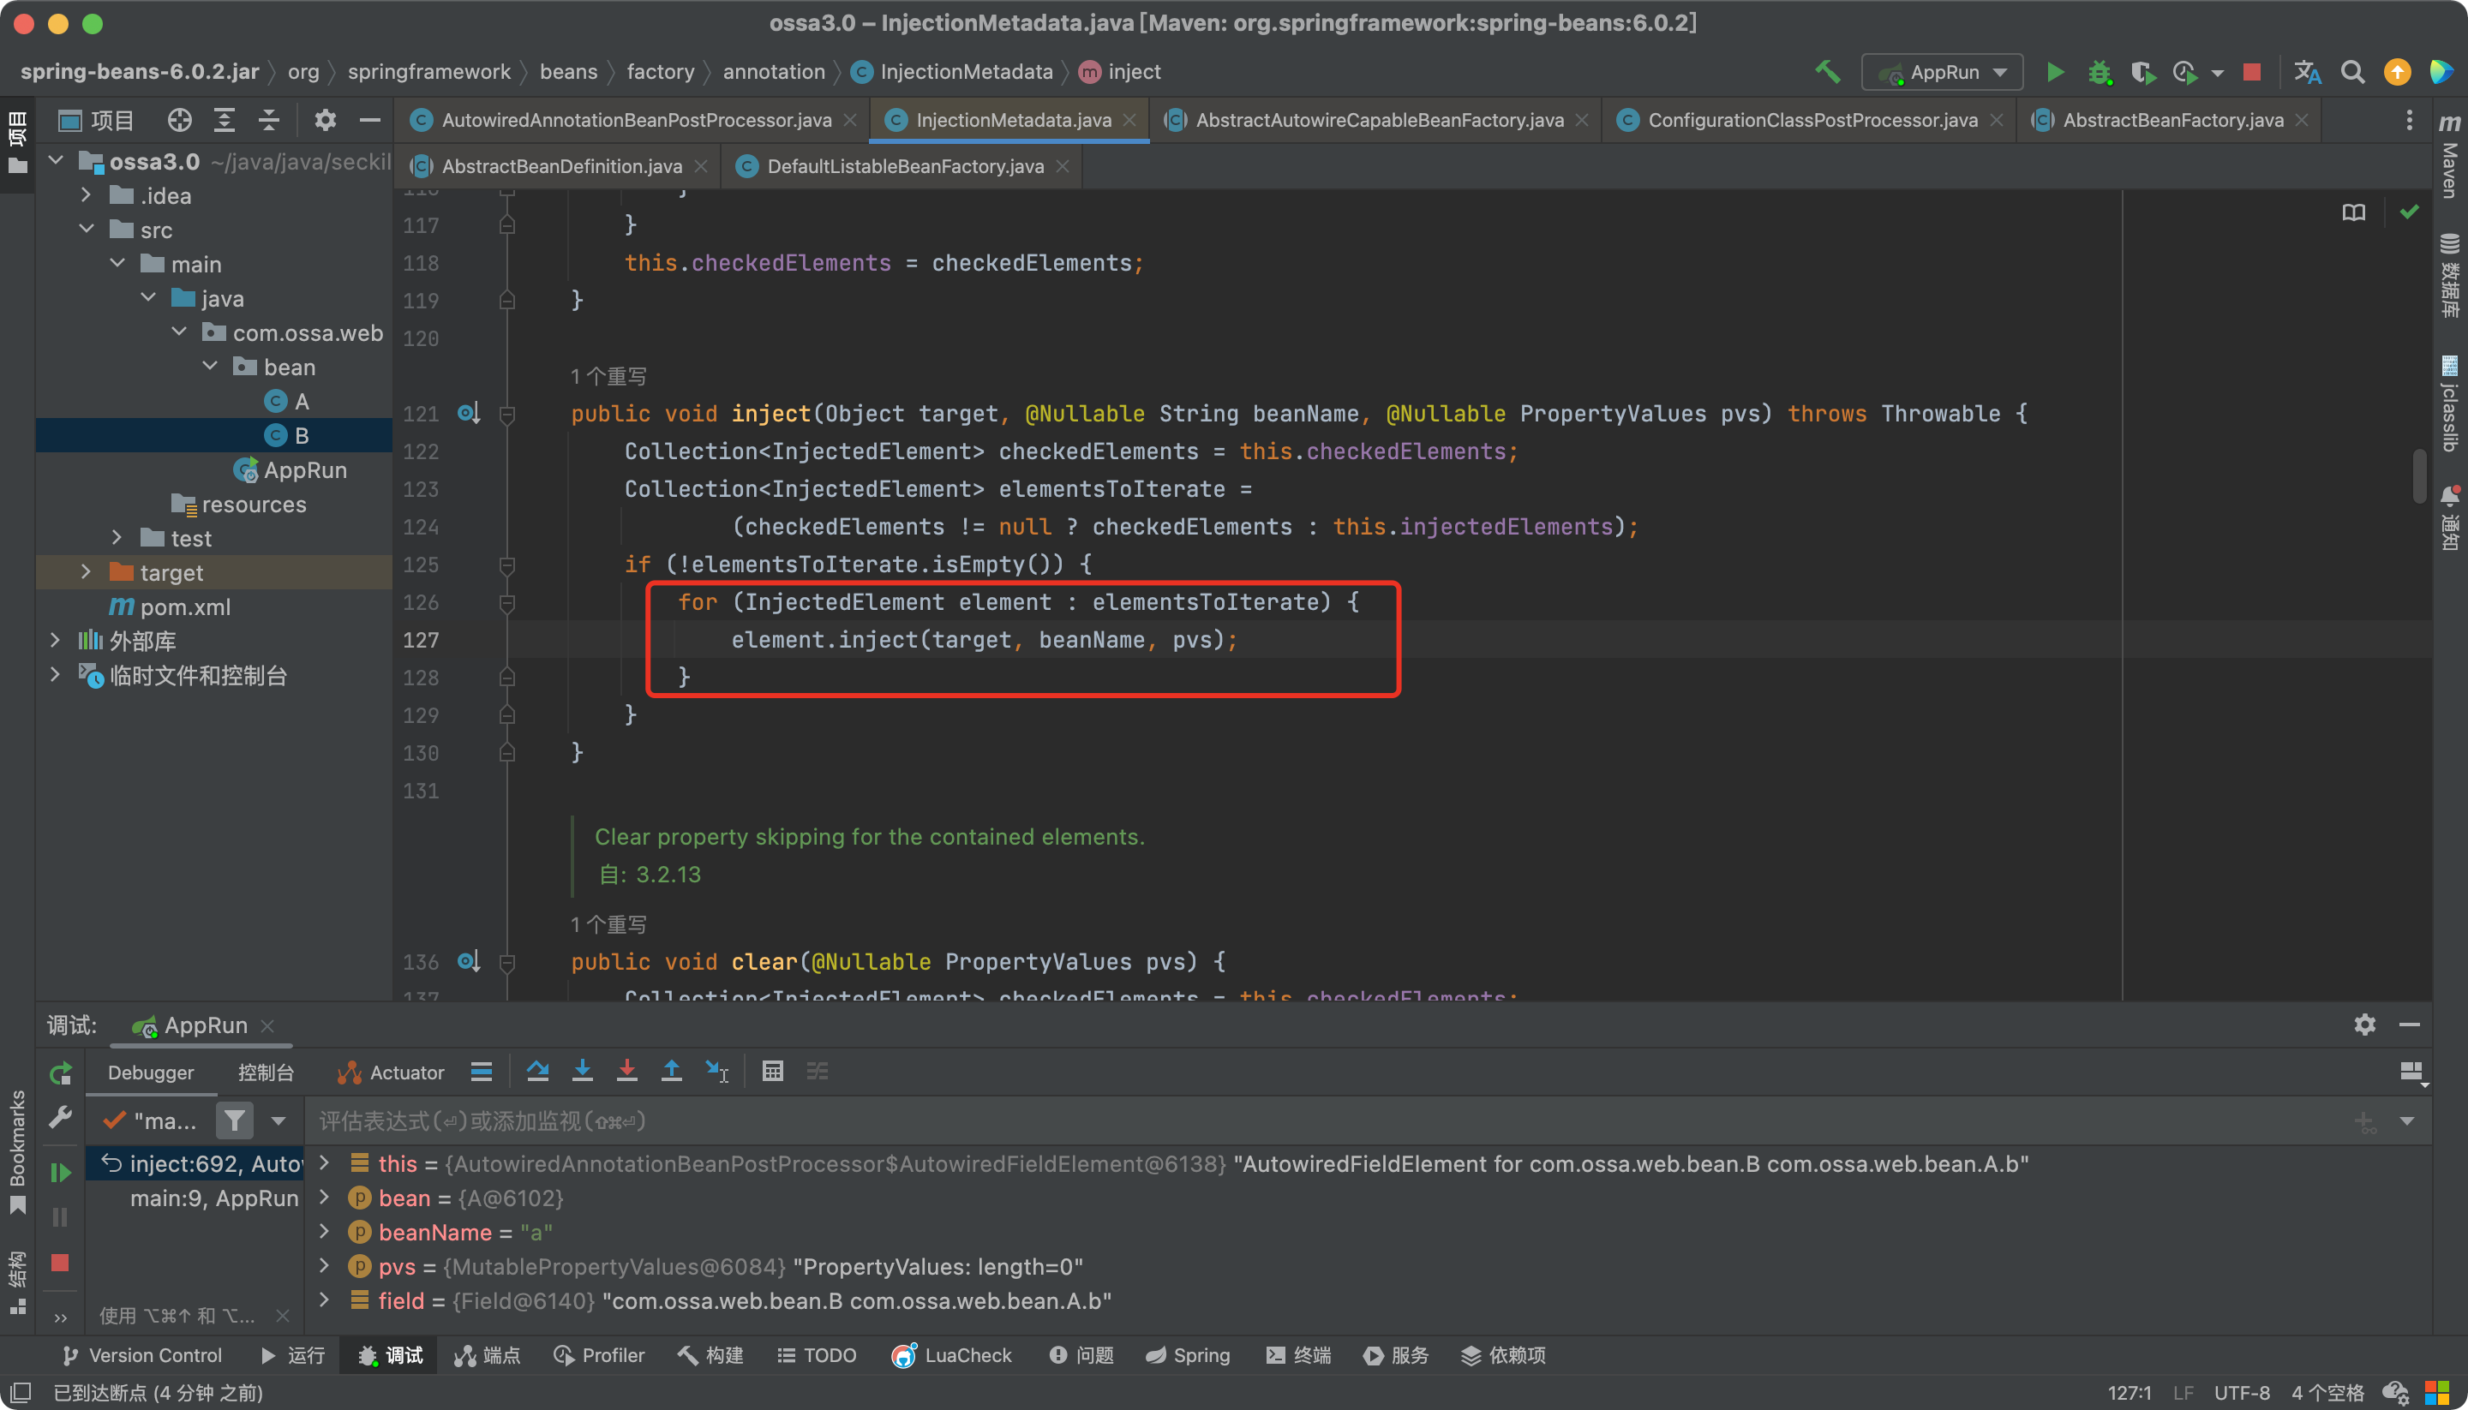
Task: Click the Evaluate Expression icon
Action: (x=773, y=1069)
